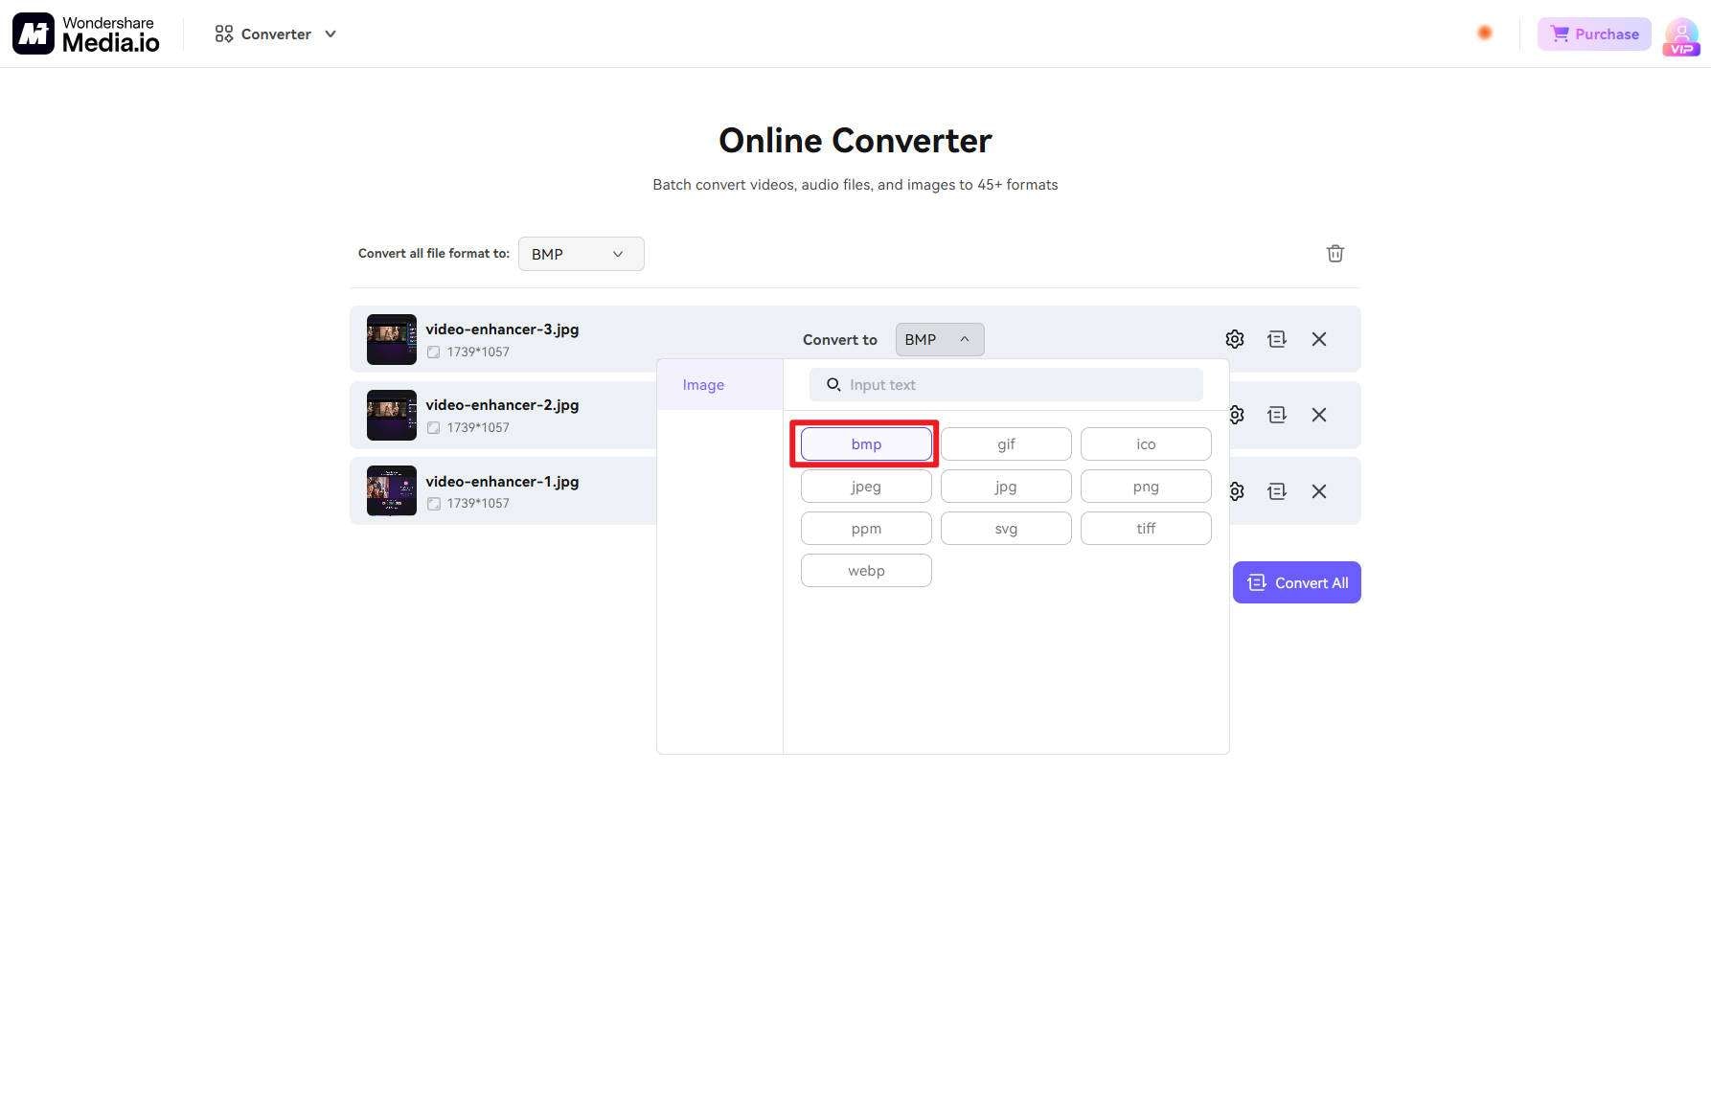
Task: Click the video-enhancer-1.jpg file name
Action: click(x=502, y=482)
